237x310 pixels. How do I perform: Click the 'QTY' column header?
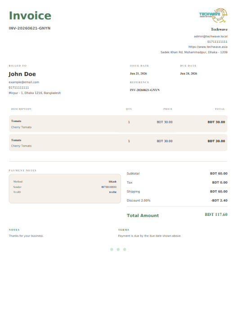coord(129,109)
